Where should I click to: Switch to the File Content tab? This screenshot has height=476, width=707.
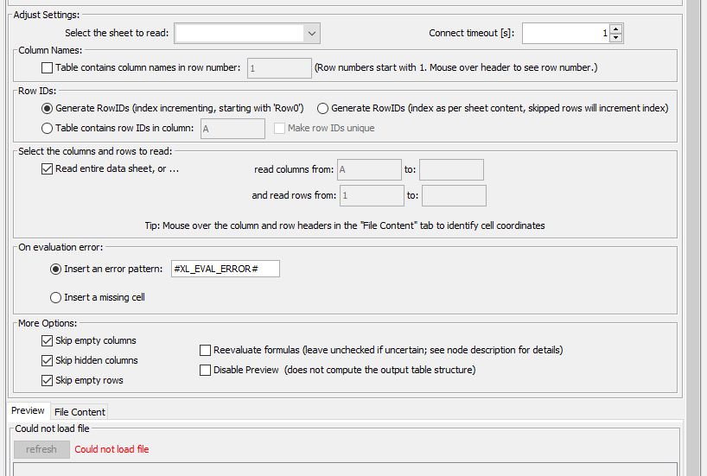coord(80,412)
